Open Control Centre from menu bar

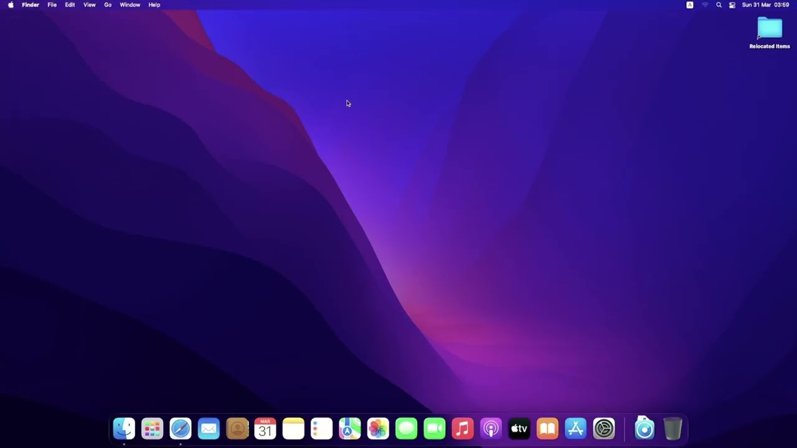pyautogui.click(x=732, y=5)
